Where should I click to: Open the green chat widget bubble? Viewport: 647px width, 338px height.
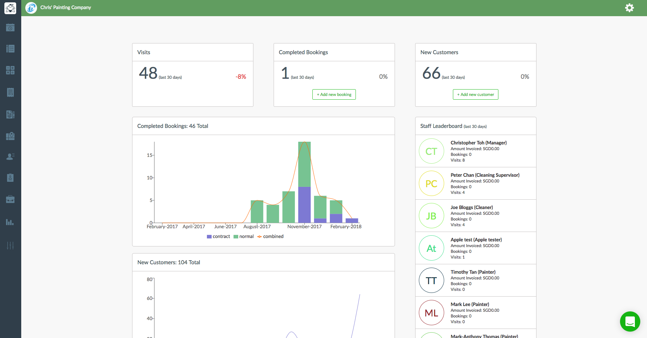(630, 322)
